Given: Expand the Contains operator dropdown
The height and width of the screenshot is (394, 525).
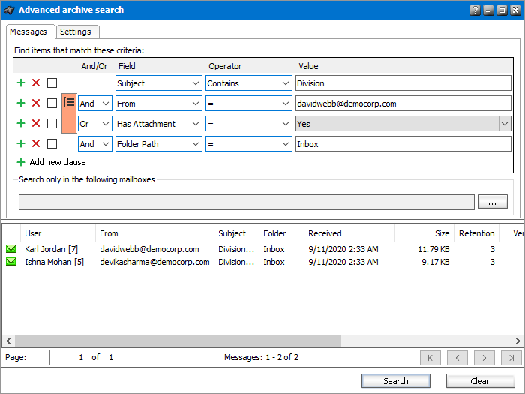Looking at the screenshot, I should pos(286,83).
